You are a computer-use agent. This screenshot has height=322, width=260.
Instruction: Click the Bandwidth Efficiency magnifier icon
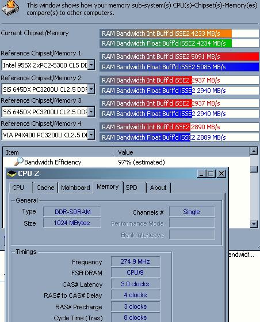pyautogui.click(x=19, y=162)
